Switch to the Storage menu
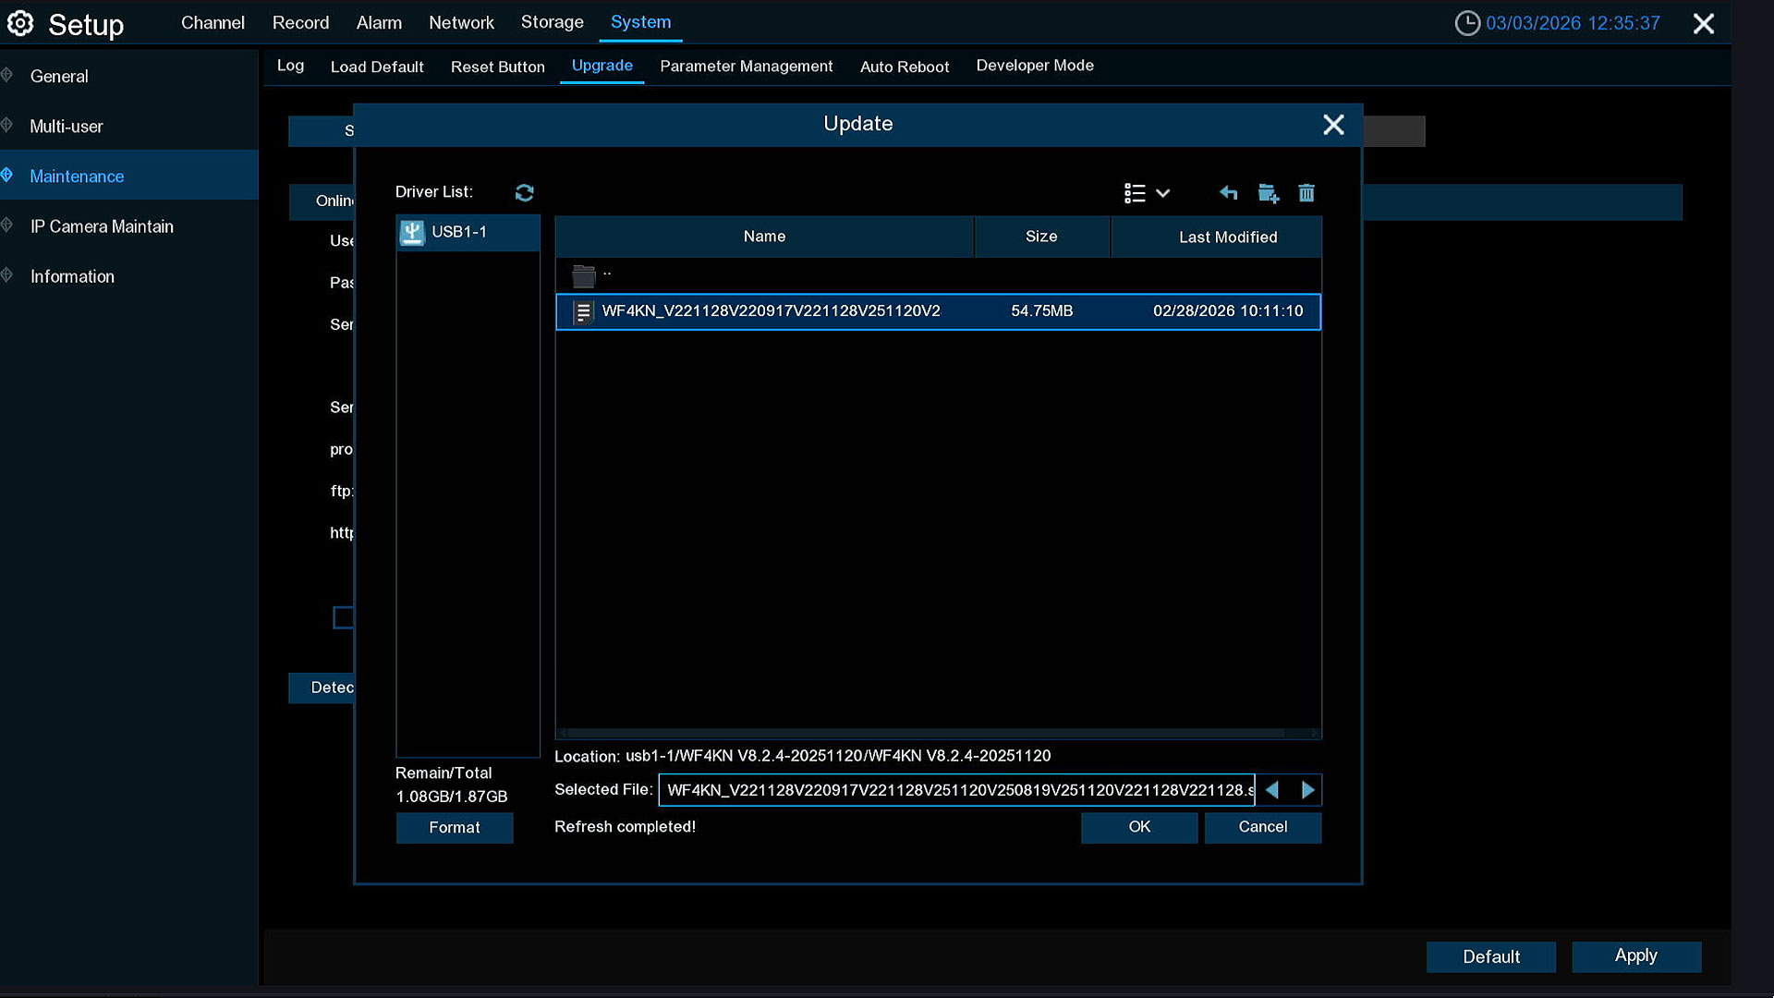Viewport: 1774px width, 998px height. click(552, 22)
